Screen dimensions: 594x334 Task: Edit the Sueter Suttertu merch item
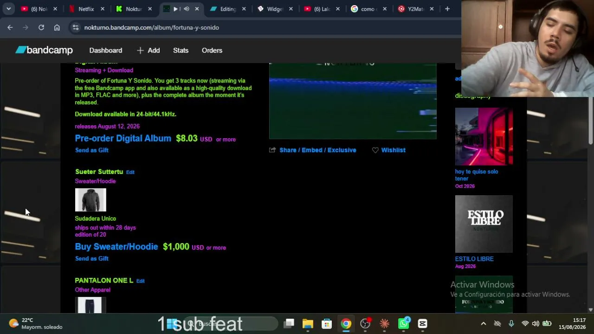click(x=130, y=172)
